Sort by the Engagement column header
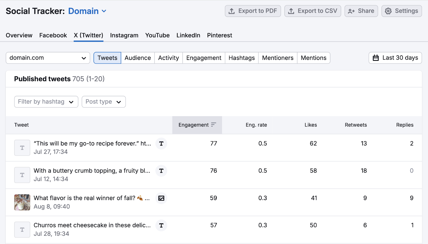Screen dimensions: 428x244 pos(197,125)
